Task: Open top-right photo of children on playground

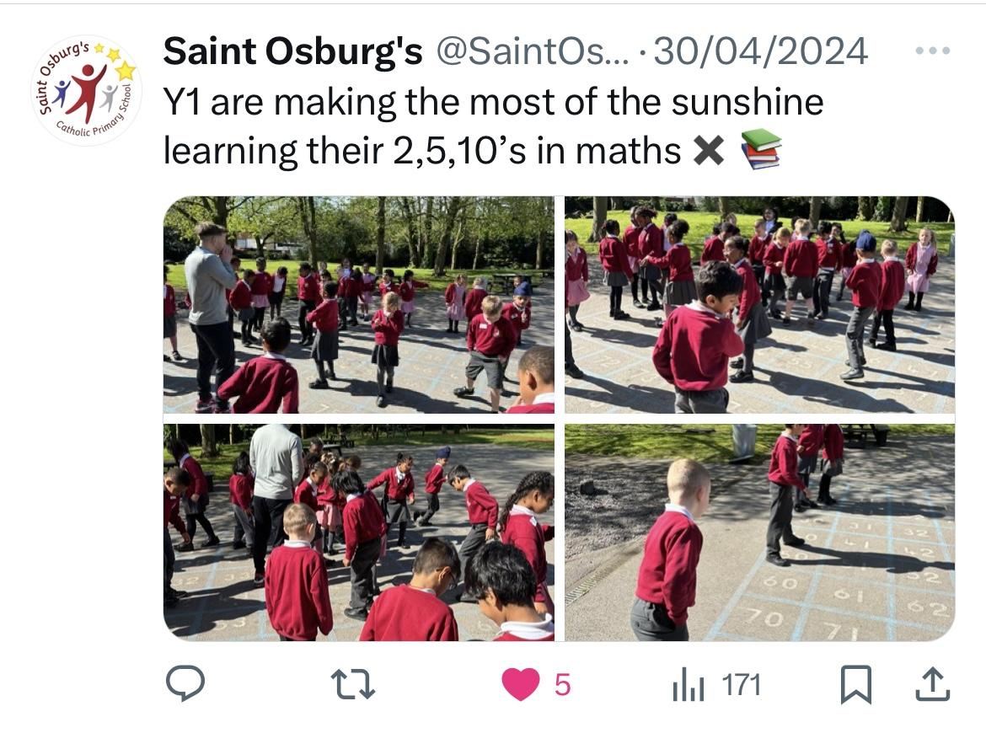Action: (759, 305)
